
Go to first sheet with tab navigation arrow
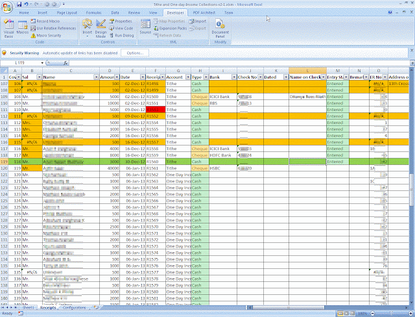pos(3,307)
